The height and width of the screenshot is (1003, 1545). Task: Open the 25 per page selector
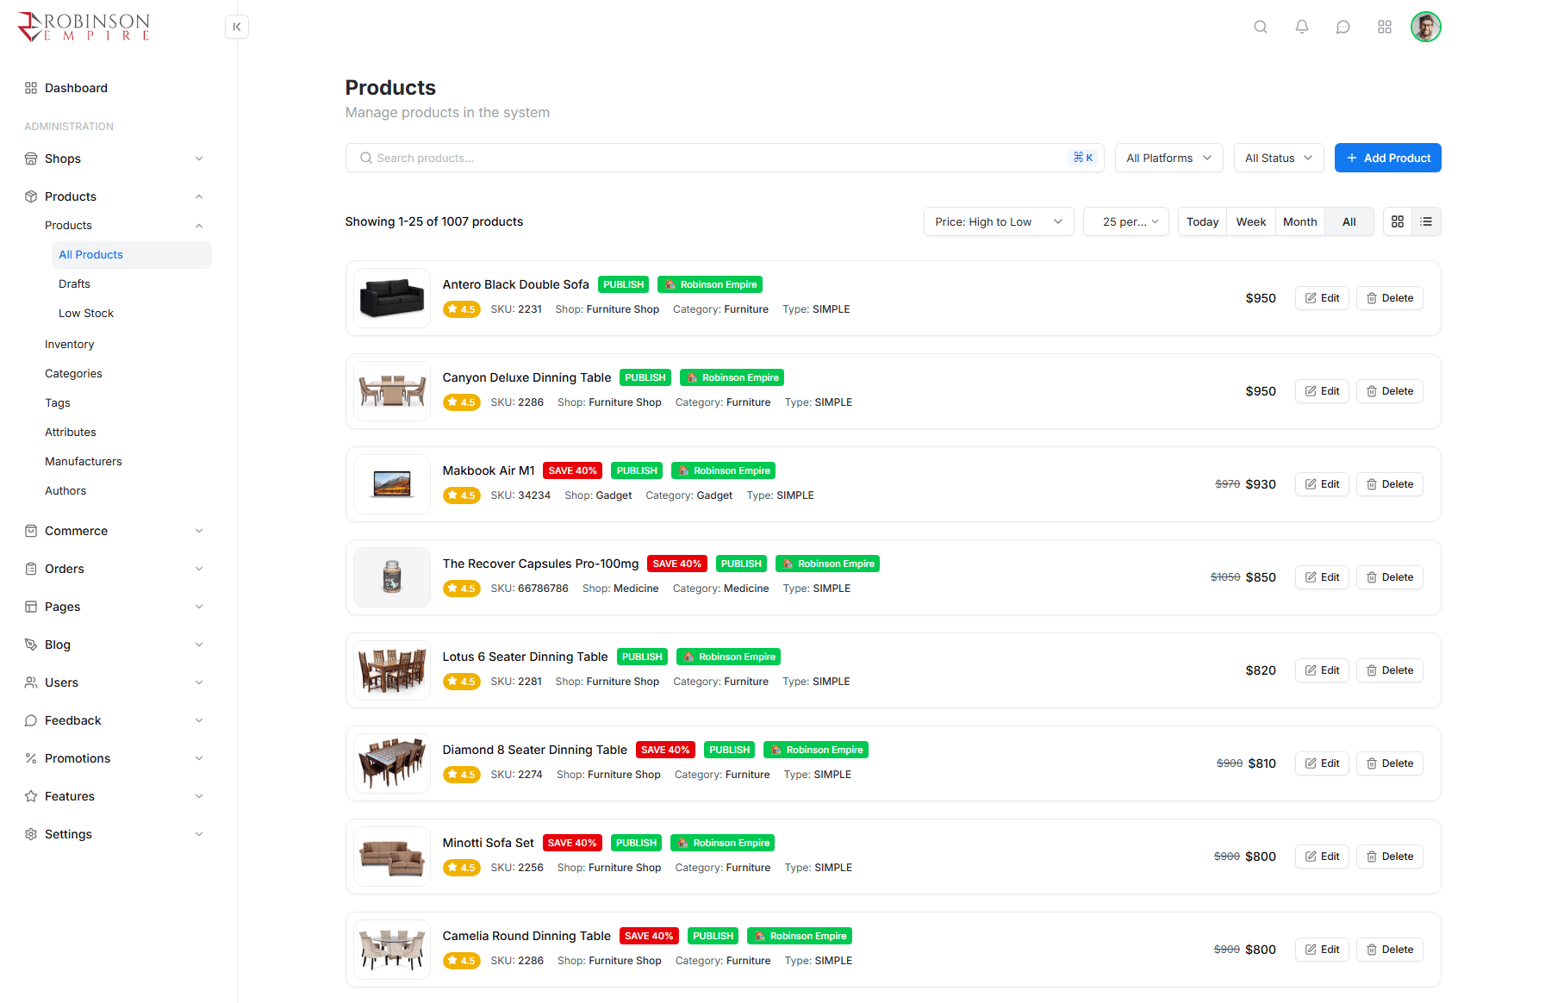tap(1125, 221)
